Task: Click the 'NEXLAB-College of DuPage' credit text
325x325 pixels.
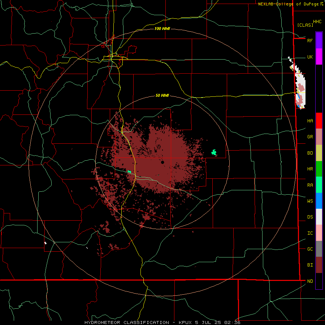Action: [x=288, y=4]
